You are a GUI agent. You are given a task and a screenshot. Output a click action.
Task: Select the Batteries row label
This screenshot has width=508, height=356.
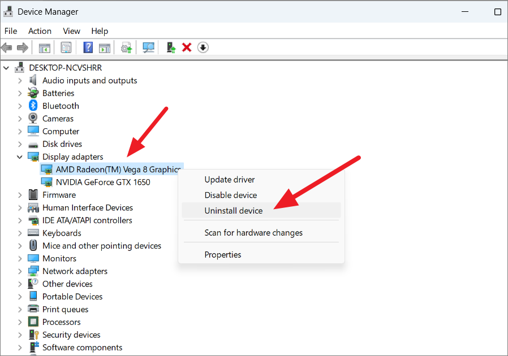(58, 93)
